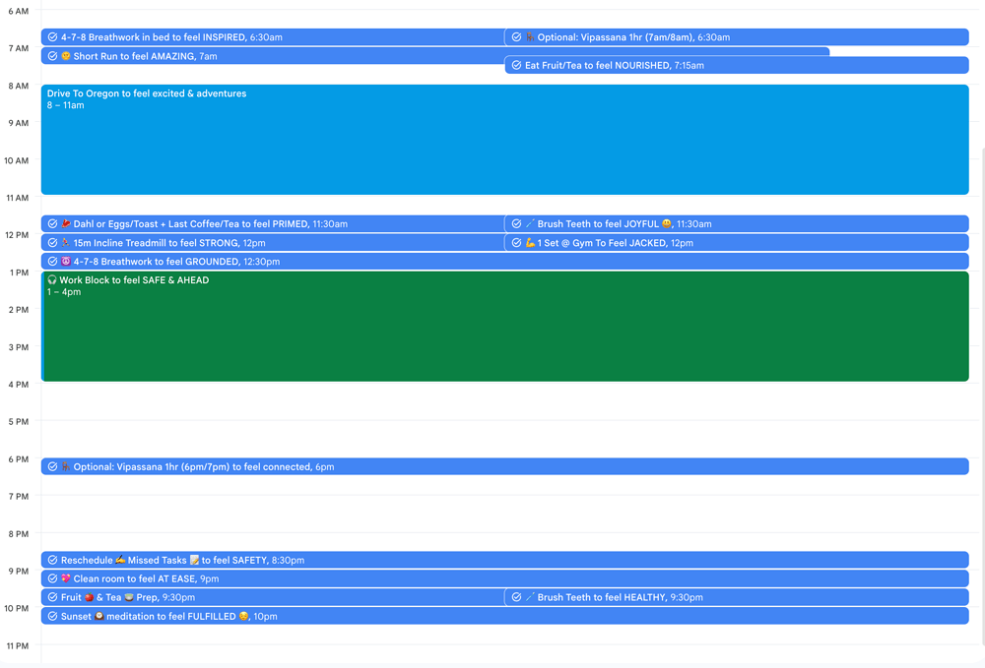Mark 4-7-8 Breathwork in bed task check icon
Screen dimensions: 985x668
(53, 37)
